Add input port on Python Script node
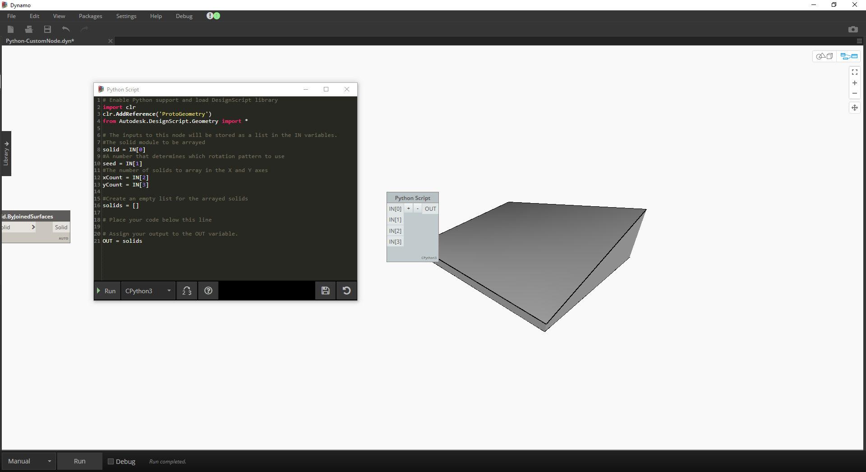 (x=408, y=209)
